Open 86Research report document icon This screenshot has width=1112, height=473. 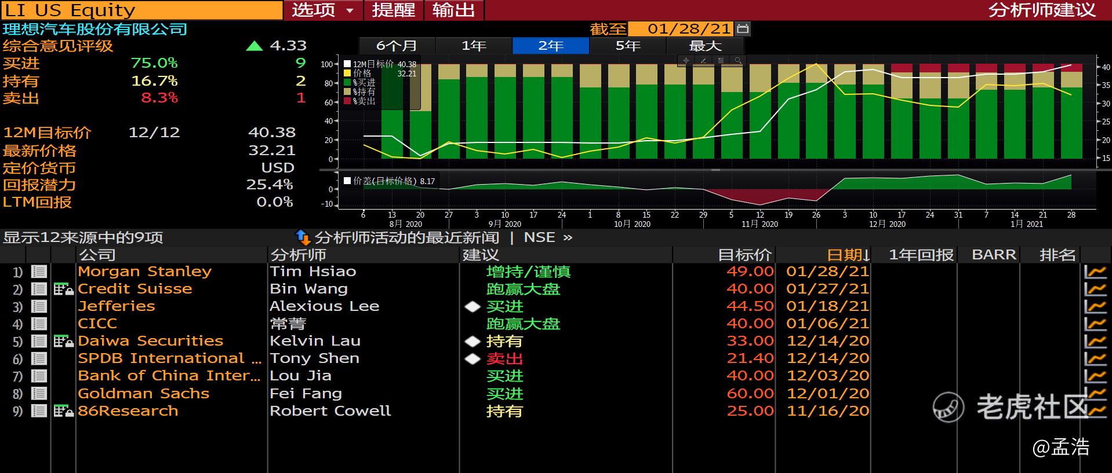[39, 411]
